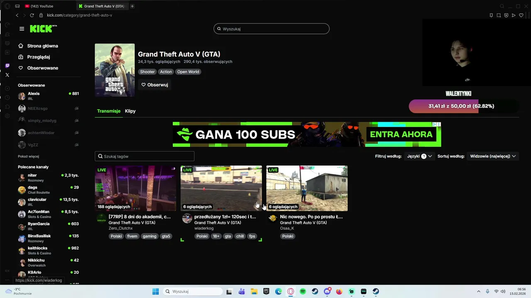The width and height of the screenshot is (531, 298).
Task: Open Twitch in the Opera sidebar
Action: [x=7, y=65]
